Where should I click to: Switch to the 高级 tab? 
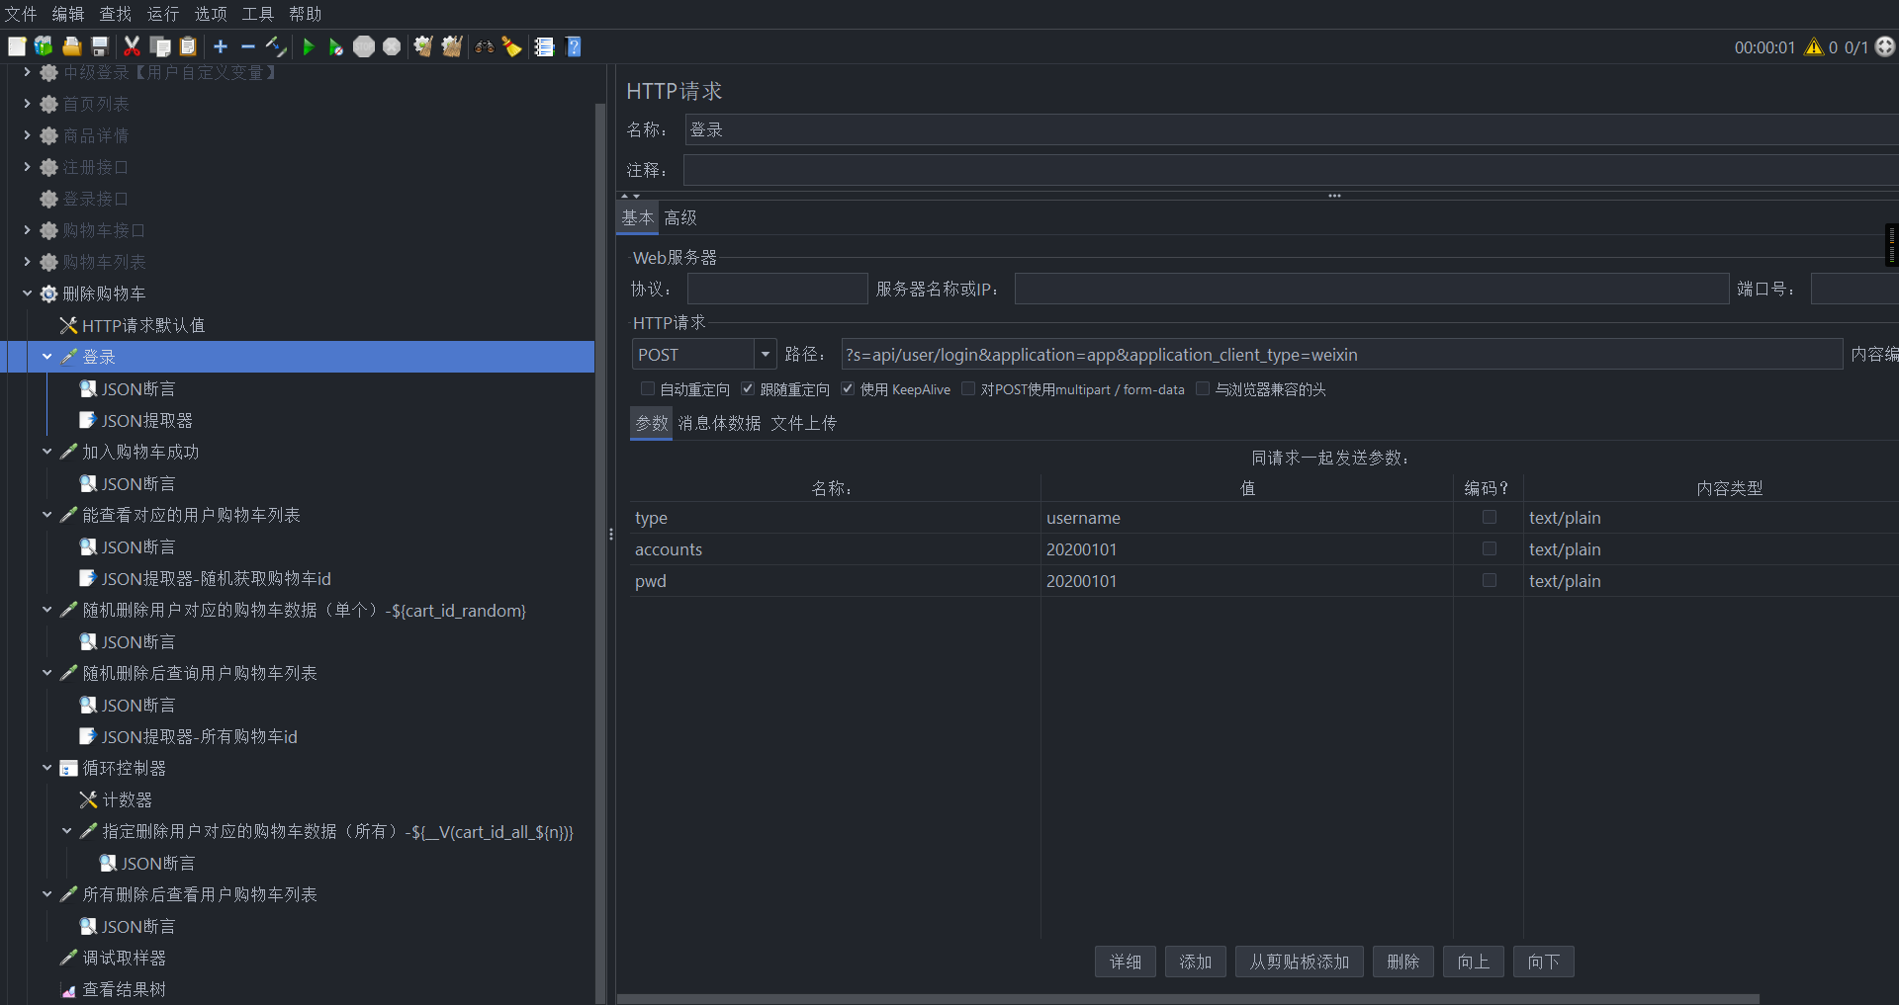[680, 218]
